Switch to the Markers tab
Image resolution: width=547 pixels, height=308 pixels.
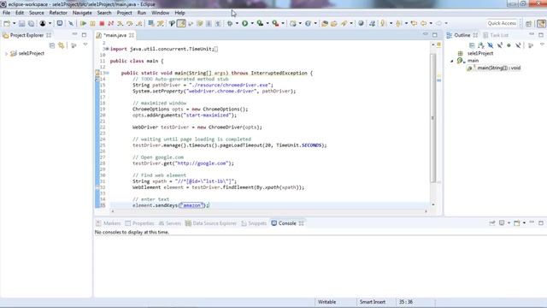tap(109, 223)
